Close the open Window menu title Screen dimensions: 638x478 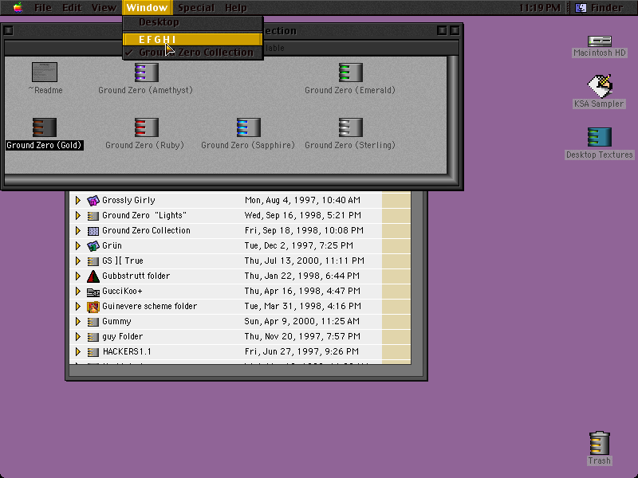(x=147, y=8)
